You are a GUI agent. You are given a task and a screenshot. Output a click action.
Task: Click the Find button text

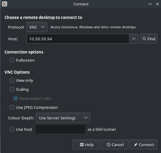(x=151, y=39)
